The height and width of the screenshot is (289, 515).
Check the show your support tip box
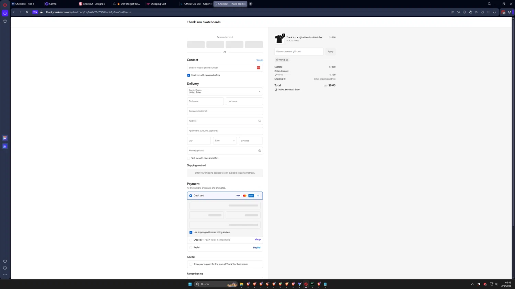click(x=191, y=264)
